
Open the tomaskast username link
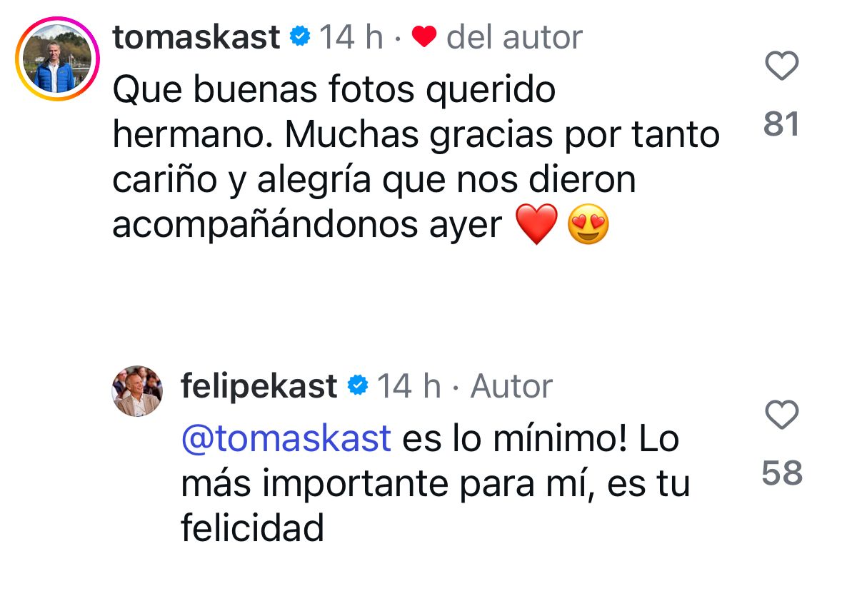click(x=196, y=36)
